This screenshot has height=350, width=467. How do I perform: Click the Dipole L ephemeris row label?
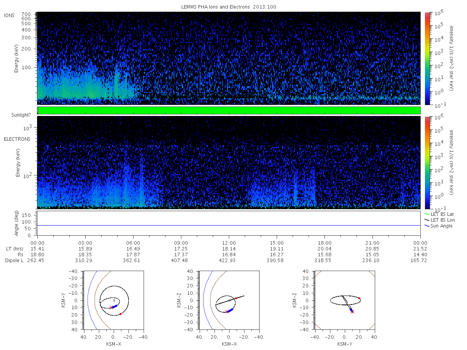[14, 260]
